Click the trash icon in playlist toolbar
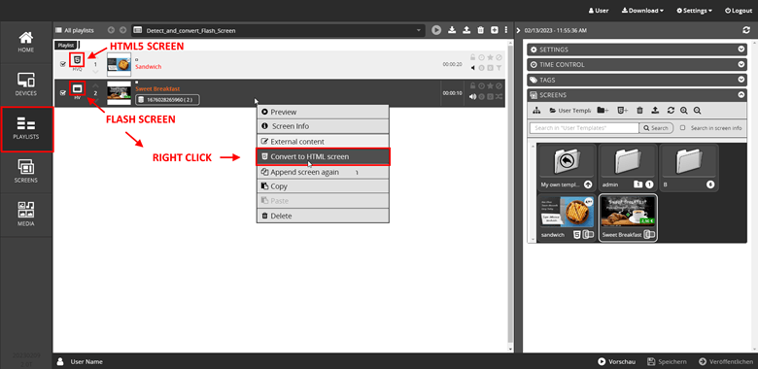Screen dimensions: 758x369 pyautogui.click(x=480, y=30)
